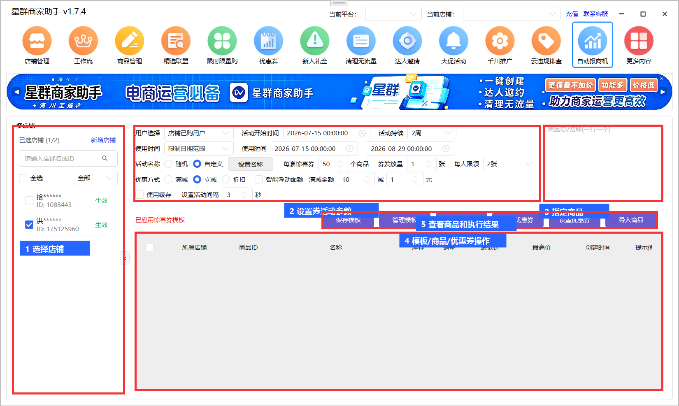Select the 折扣 discount radio
Screen dimensions: 679x406
tap(226, 179)
